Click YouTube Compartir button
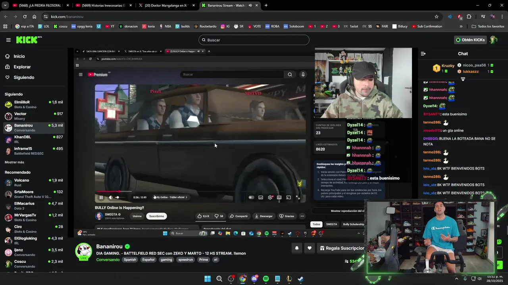The width and height of the screenshot is (508, 285). point(239,216)
